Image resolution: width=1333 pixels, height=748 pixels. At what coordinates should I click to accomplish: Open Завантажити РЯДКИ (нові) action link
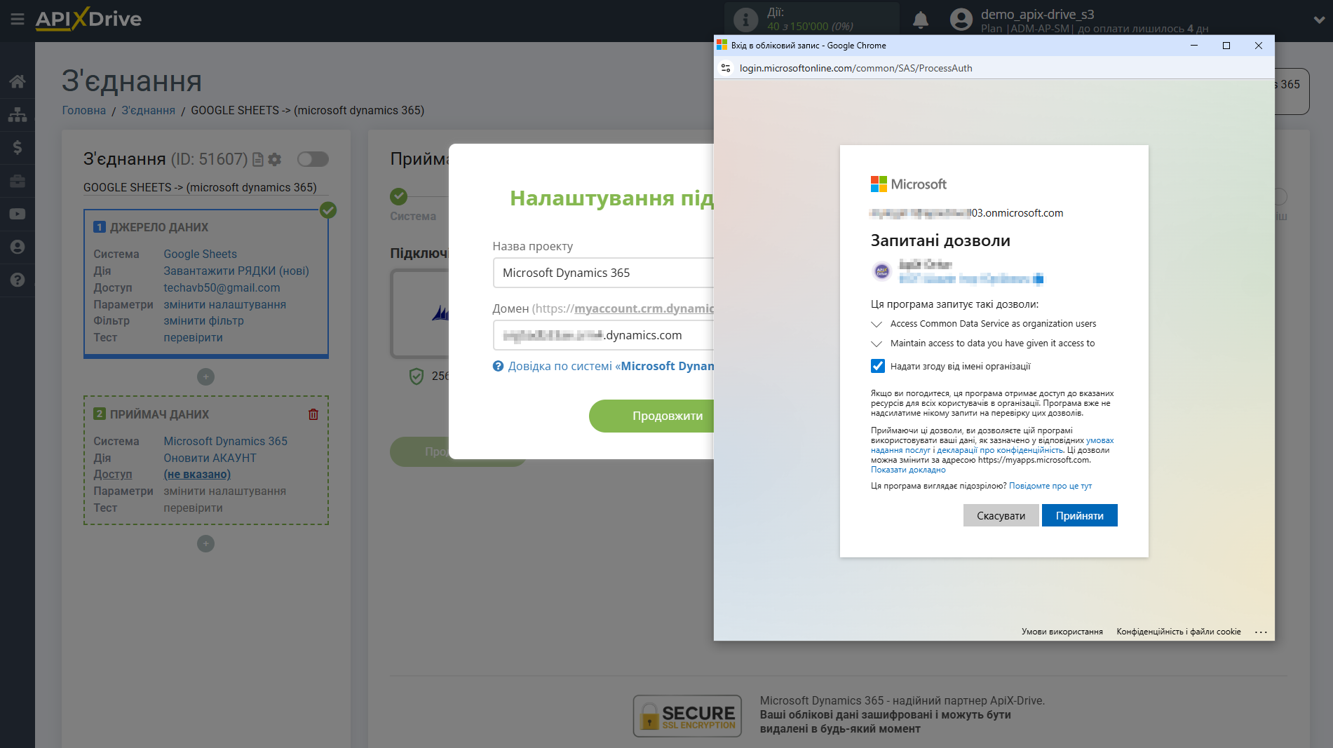coord(236,271)
